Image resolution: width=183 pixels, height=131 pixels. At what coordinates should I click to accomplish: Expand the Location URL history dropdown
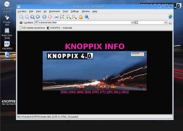(132, 22)
